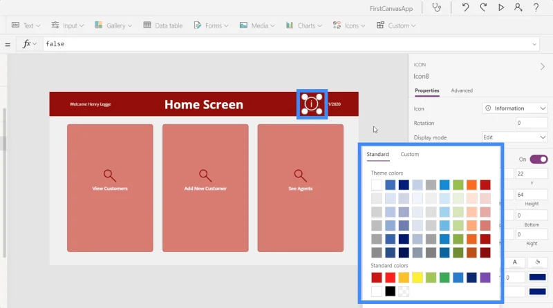Pick the transparent checkered color swatch
The width and height of the screenshot is (553, 308).
[x=404, y=291]
